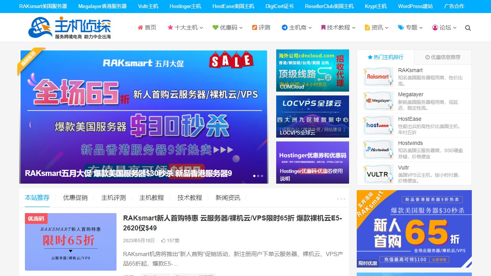The image size is (491, 276).
Task: Open 广告合作 top bar link
Action: coord(454,6)
